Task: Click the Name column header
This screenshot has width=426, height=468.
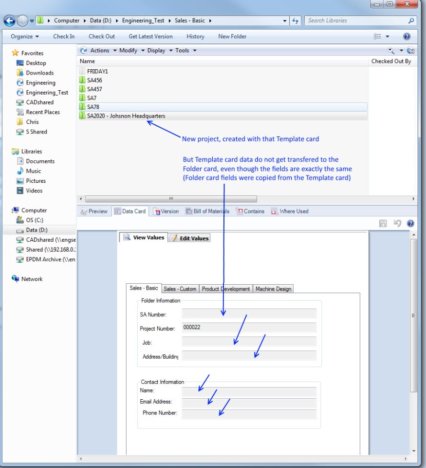Action: coord(87,61)
